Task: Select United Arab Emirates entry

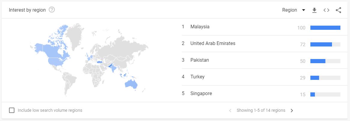Action: pos(213,44)
